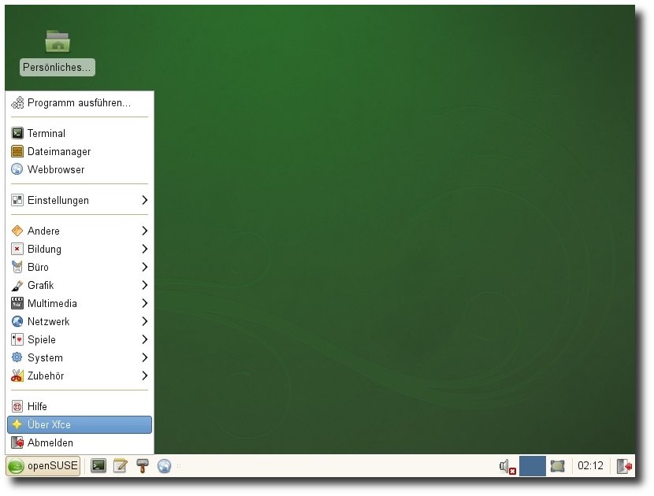654x496 pixels.
Task: Click the openSUSE menu button
Action: [x=43, y=466]
